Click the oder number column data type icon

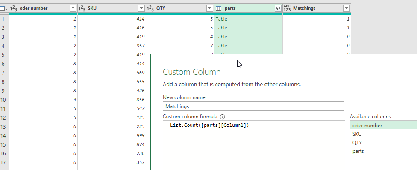(14, 8)
